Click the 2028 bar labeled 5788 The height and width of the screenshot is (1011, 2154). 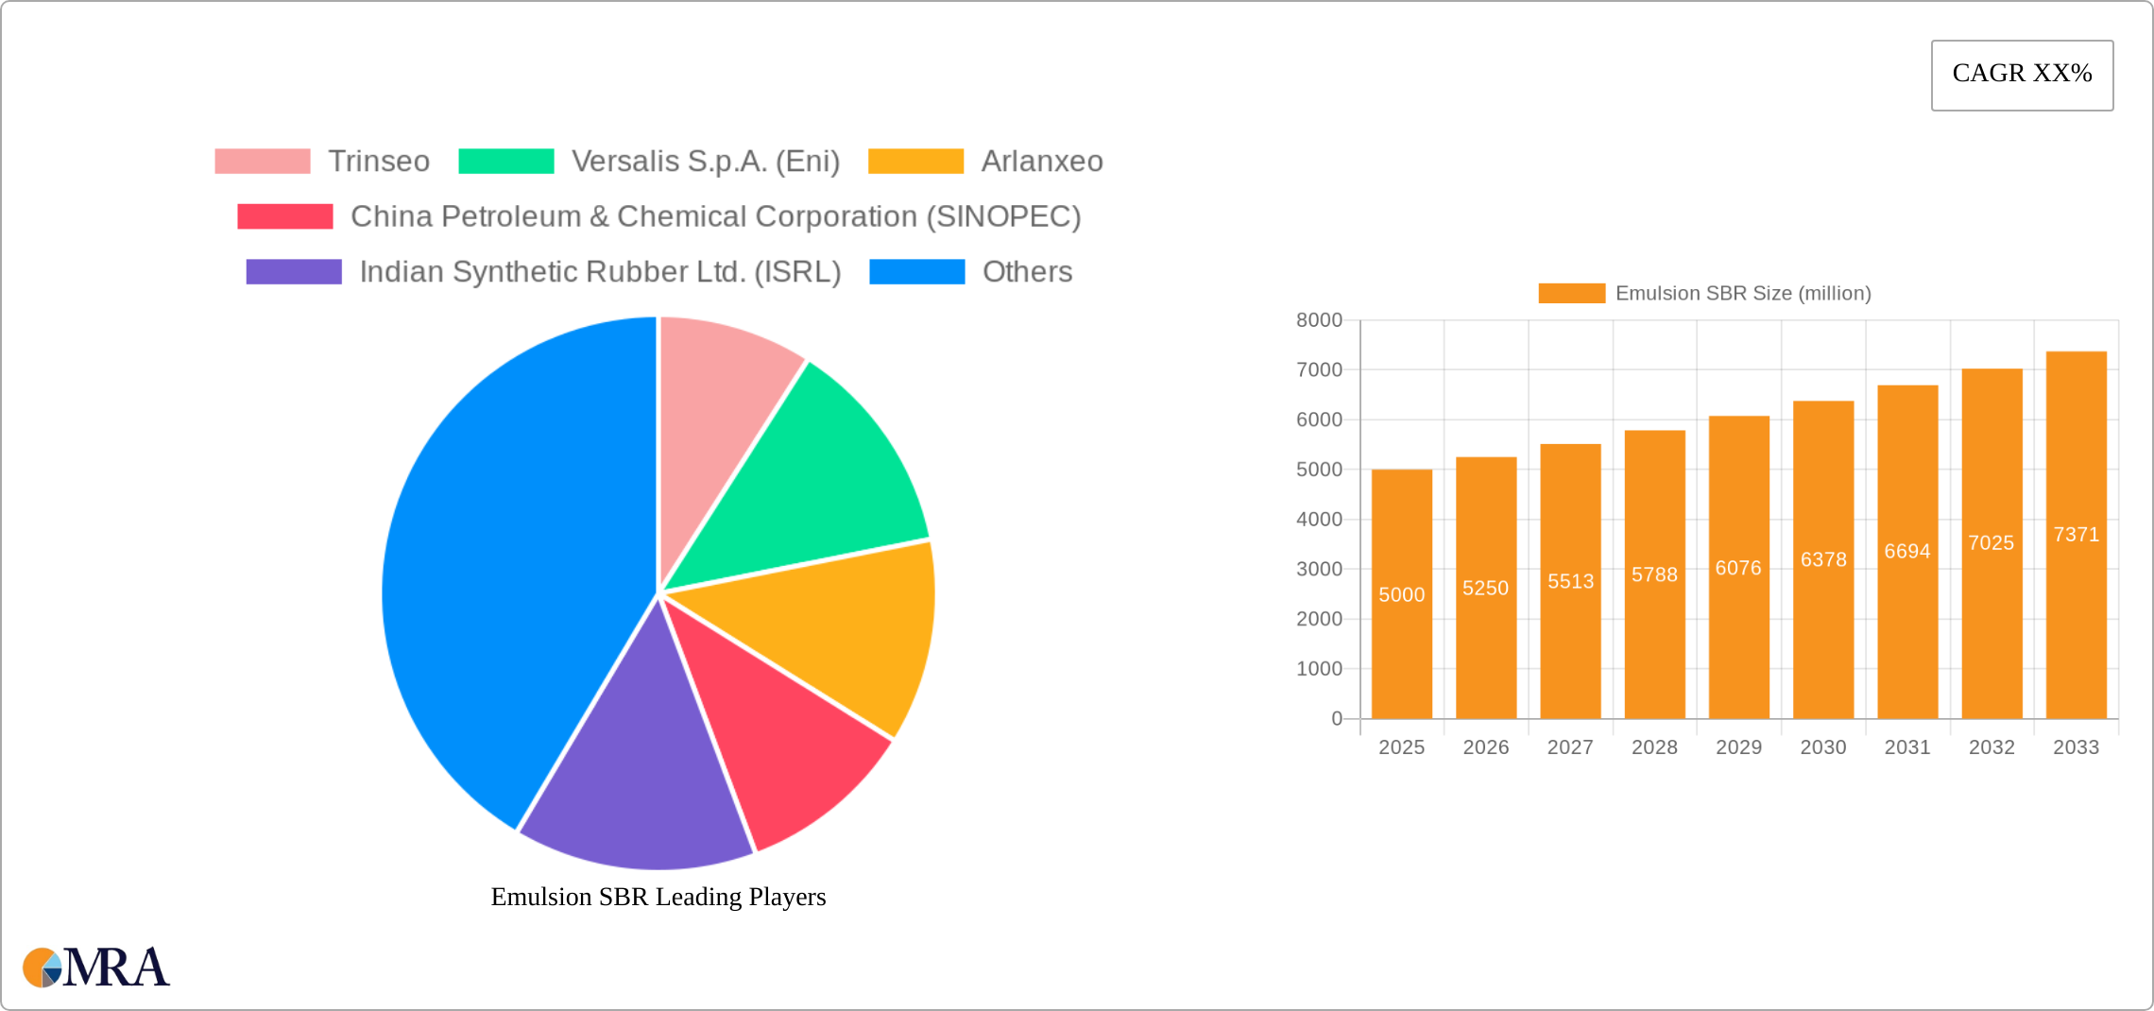pos(1655,574)
